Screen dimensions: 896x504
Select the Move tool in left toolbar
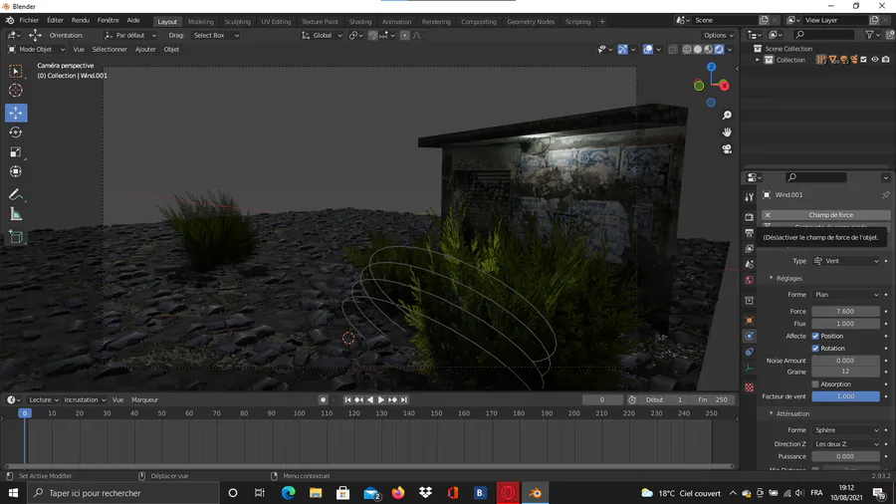16,113
